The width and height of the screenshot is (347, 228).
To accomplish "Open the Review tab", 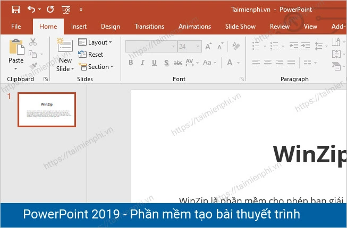I will click(x=280, y=27).
